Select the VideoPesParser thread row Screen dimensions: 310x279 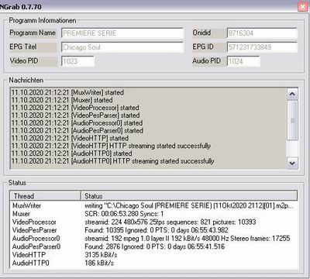coord(153,230)
